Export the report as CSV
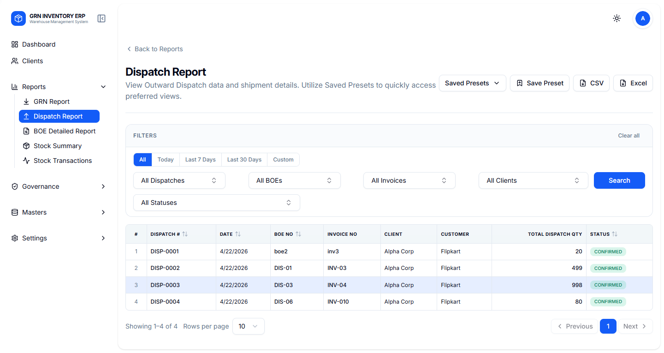Screen dimensions: 664x353 pyautogui.click(x=591, y=83)
